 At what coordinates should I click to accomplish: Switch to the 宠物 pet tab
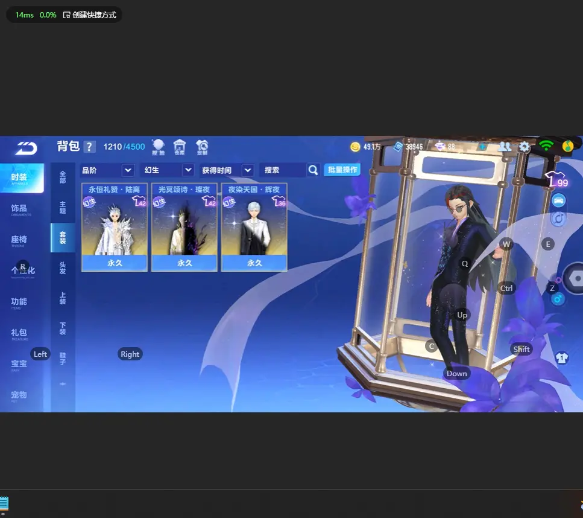tap(19, 395)
